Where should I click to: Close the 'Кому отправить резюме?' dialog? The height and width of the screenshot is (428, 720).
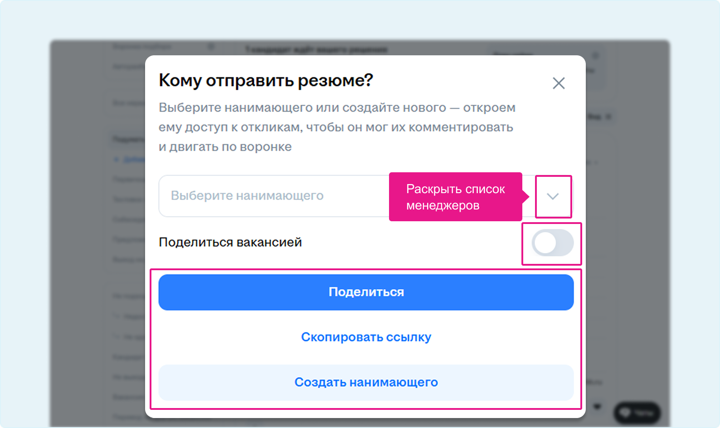559,83
